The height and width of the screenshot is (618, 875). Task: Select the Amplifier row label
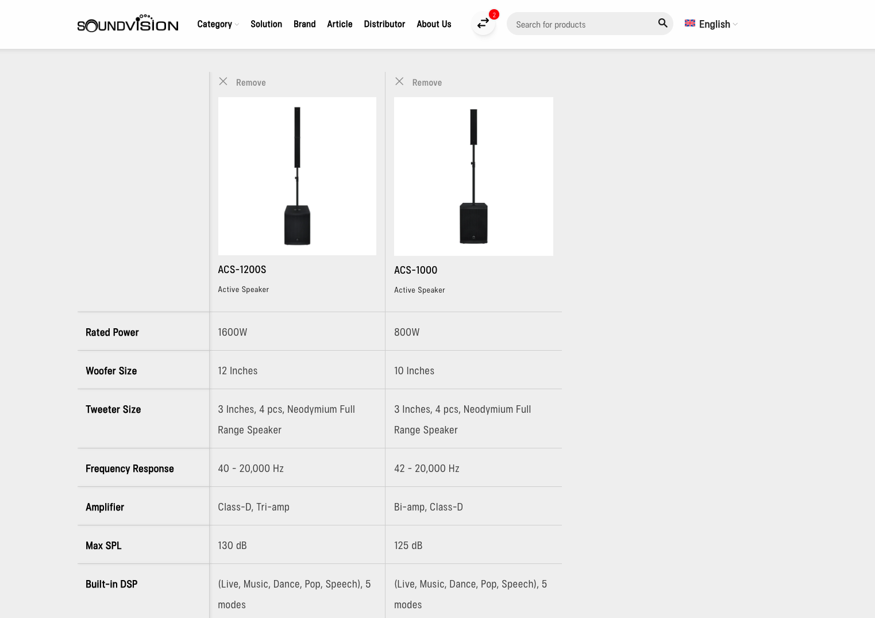tap(105, 507)
